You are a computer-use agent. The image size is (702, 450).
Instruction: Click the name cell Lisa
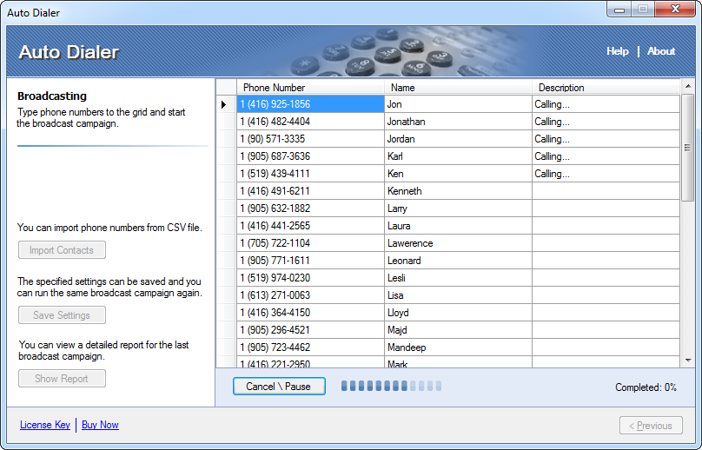coord(458,295)
